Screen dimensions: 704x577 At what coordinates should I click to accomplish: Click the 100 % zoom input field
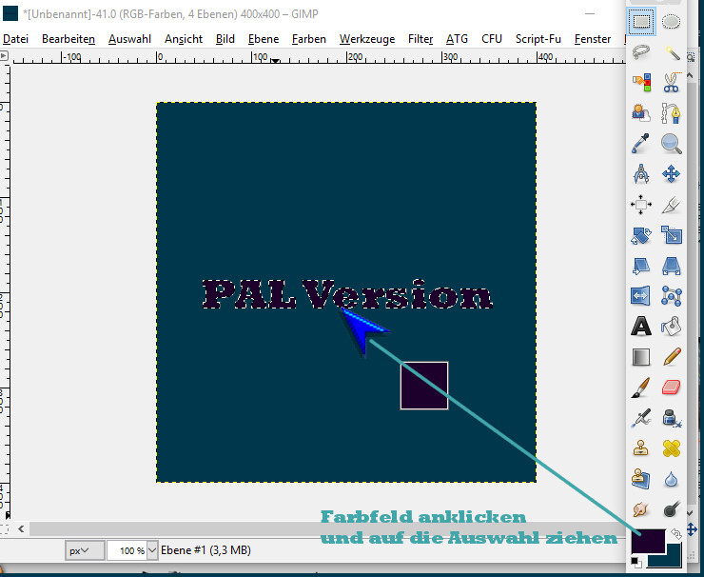tap(127, 550)
